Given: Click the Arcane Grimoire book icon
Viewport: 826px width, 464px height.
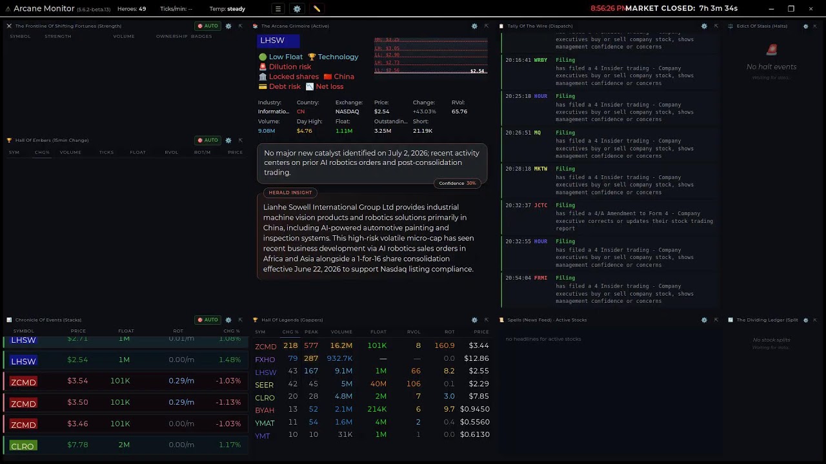Looking at the screenshot, I should click(x=256, y=26).
